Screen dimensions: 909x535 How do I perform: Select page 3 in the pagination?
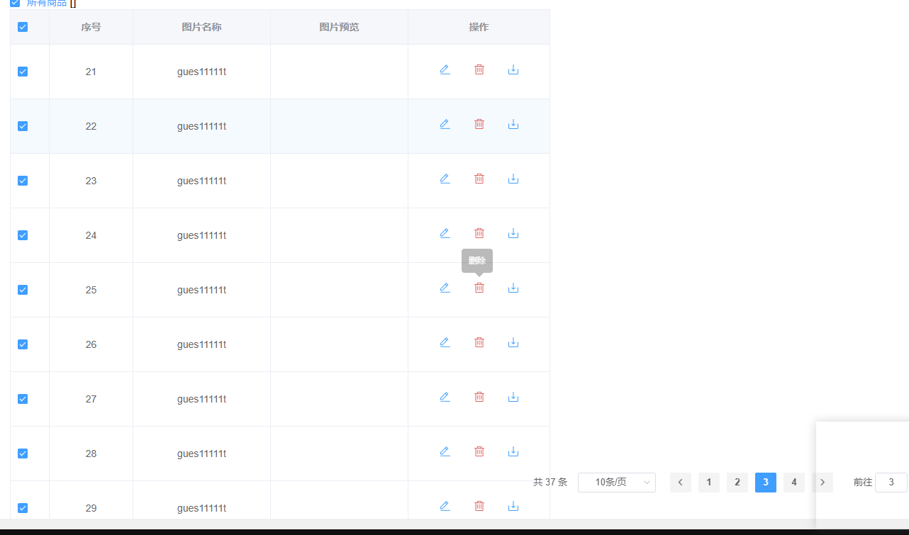pyautogui.click(x=766, y=483)
